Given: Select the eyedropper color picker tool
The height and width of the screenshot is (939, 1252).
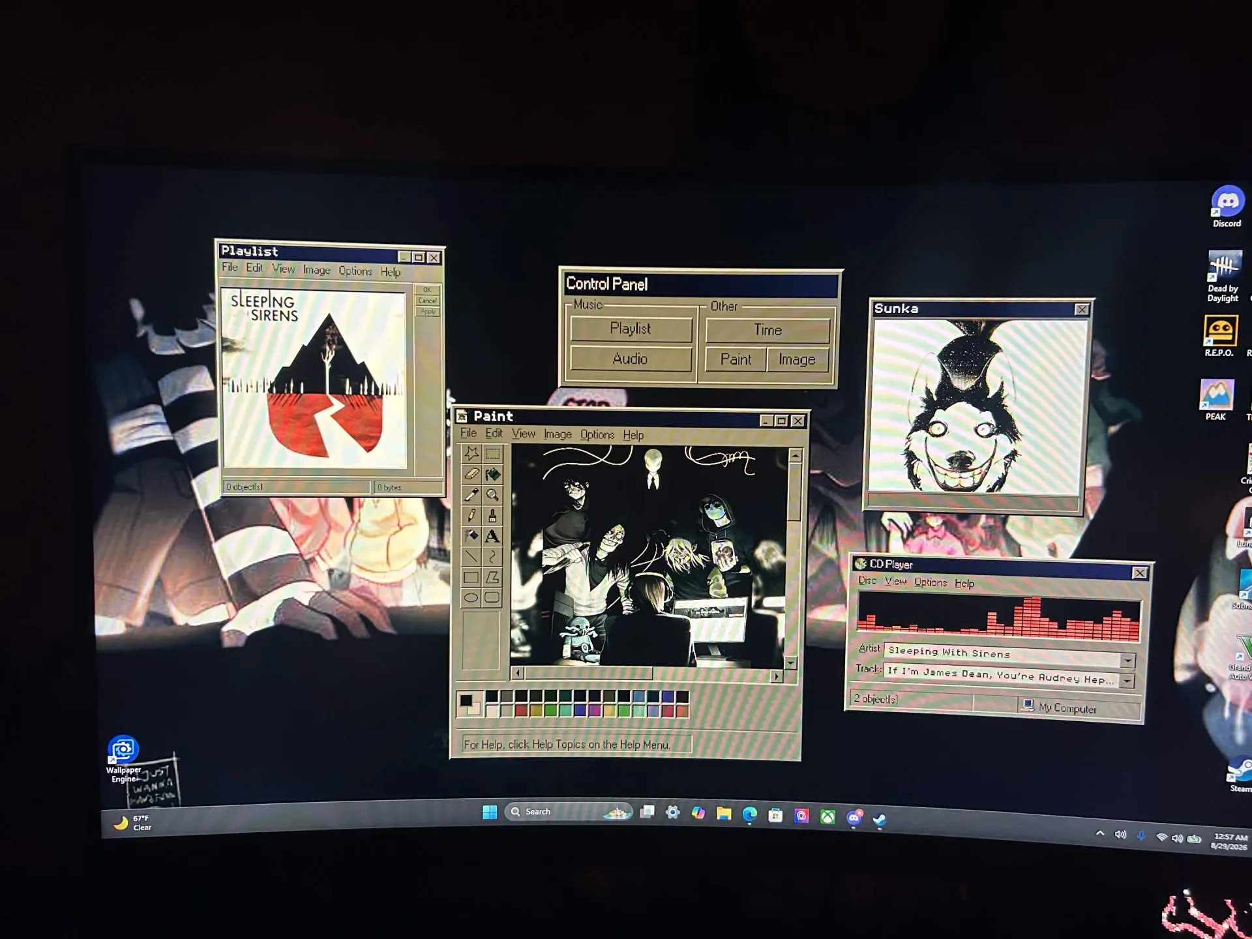Looking at the screenshot, I should [x=471, y=494].
